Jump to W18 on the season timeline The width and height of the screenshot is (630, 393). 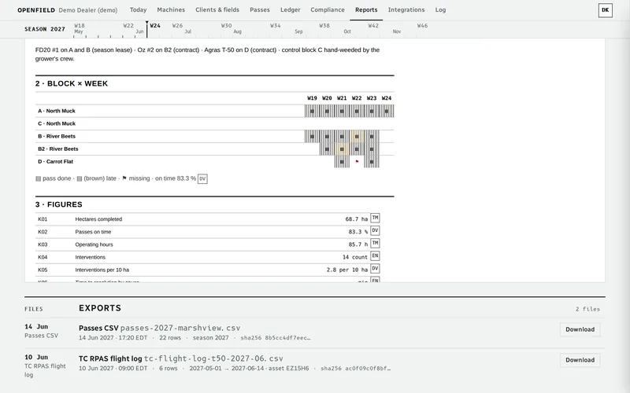click(80, 26)
